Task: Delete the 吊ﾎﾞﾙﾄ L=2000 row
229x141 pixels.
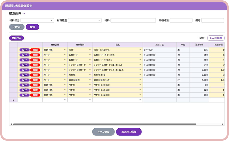Action: pos(35,95)
